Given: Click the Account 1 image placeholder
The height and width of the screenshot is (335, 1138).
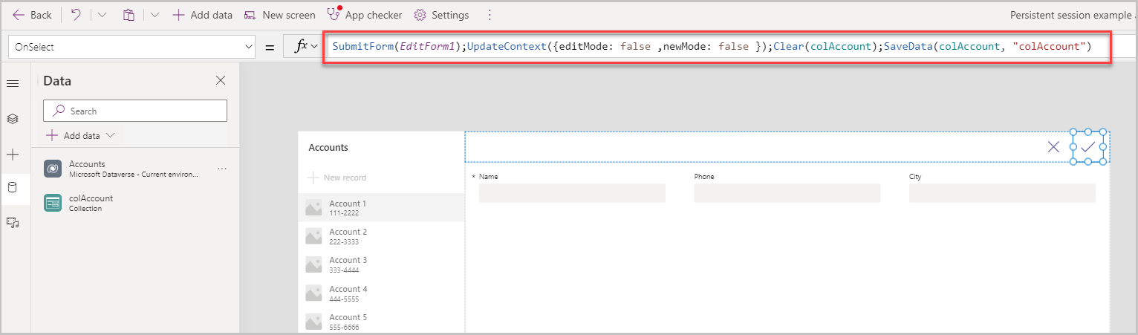Looking at the screenshot, I should click(313, 208).
